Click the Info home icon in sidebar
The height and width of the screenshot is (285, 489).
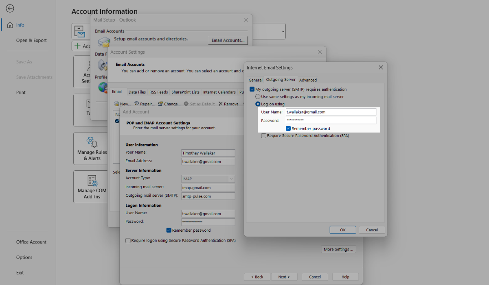point(10,25)
